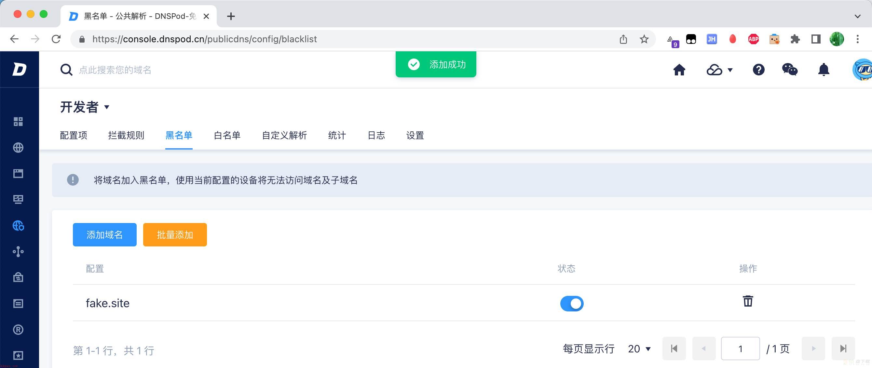Bookmark this page with the star icon
This screenshot has height=368, width=872.
click(x=644, y=39)
